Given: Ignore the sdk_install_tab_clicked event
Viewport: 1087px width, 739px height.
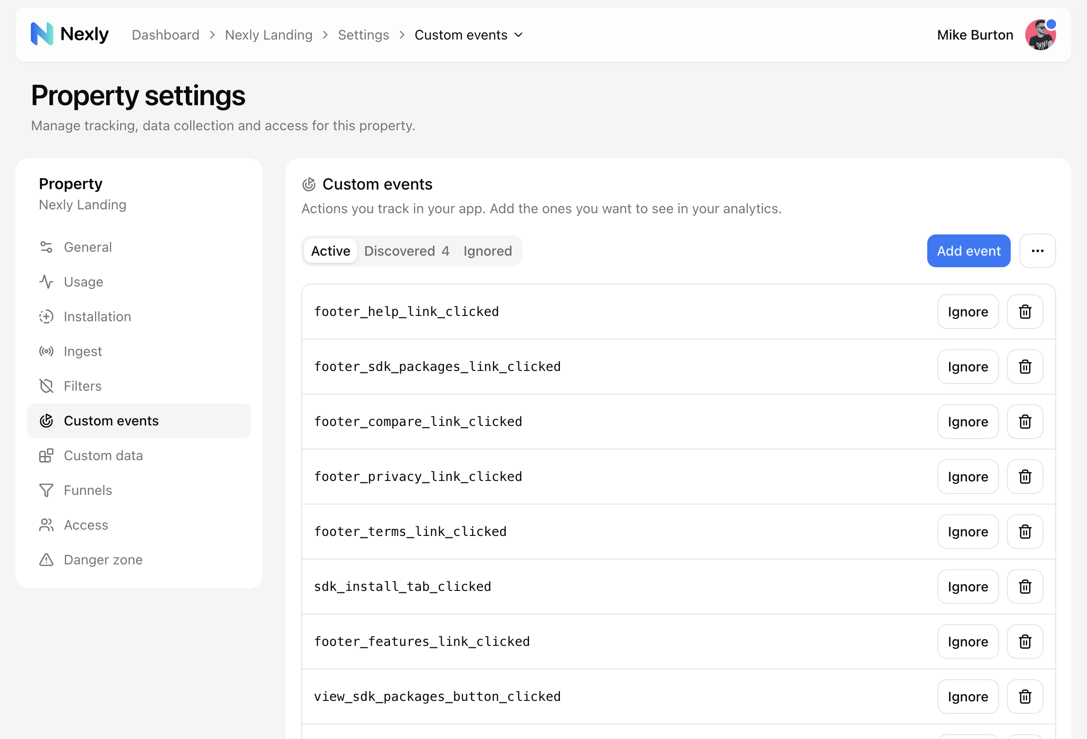Looking at the screenshot, I should [x=968, y=587].
